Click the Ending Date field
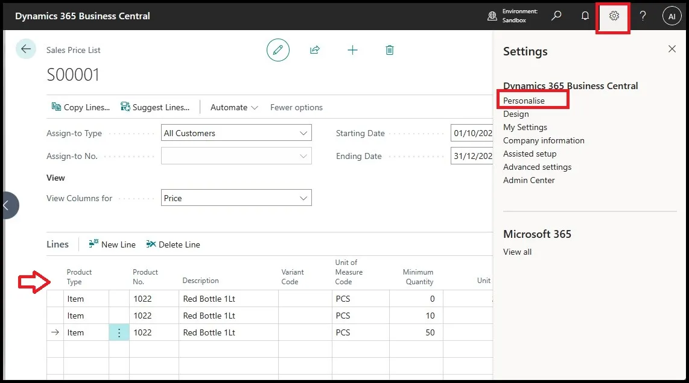The height and width of the screenshot is (383, 689). pos(472,156)
